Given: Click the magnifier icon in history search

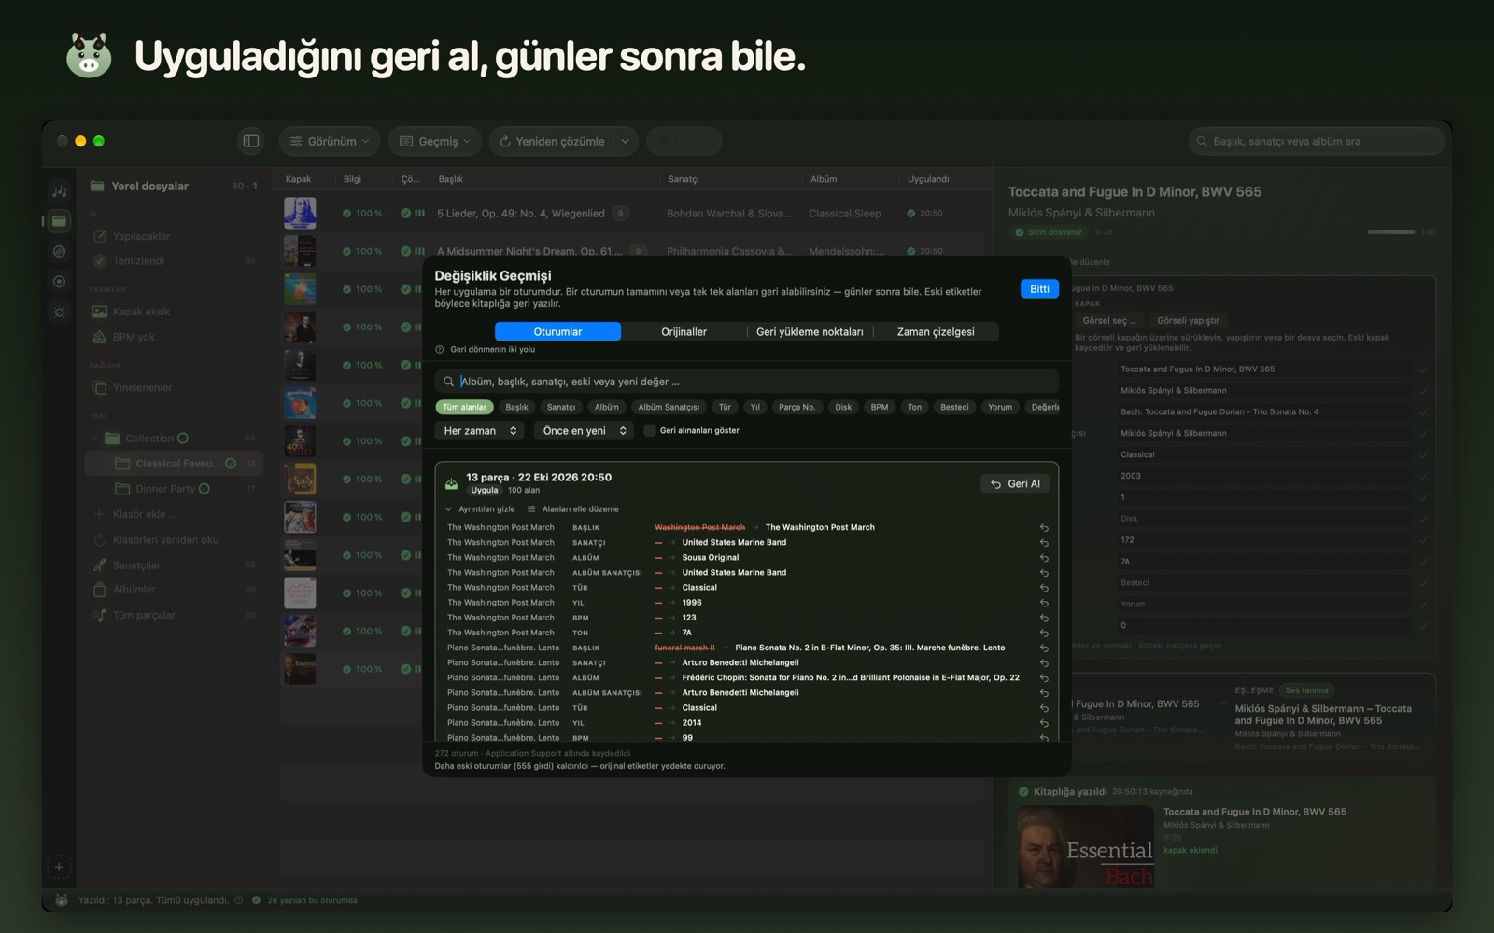Looking at the screenshot, I should (x=448, y=382).
